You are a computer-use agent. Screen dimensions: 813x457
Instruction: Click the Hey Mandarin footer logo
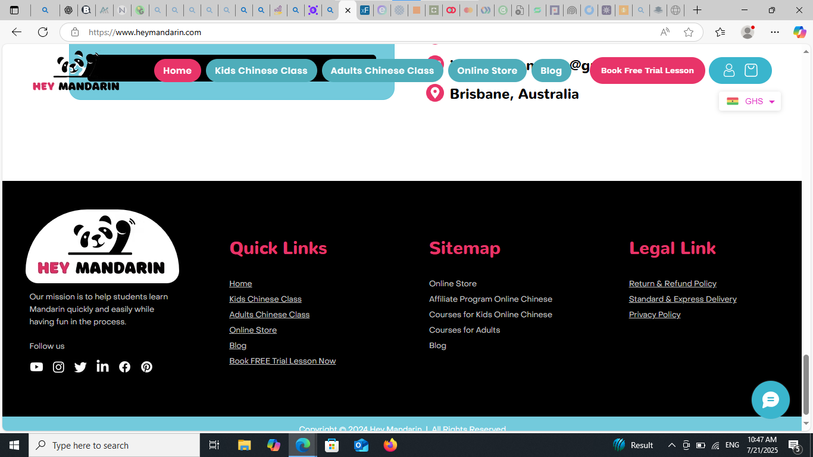(102, 246)
